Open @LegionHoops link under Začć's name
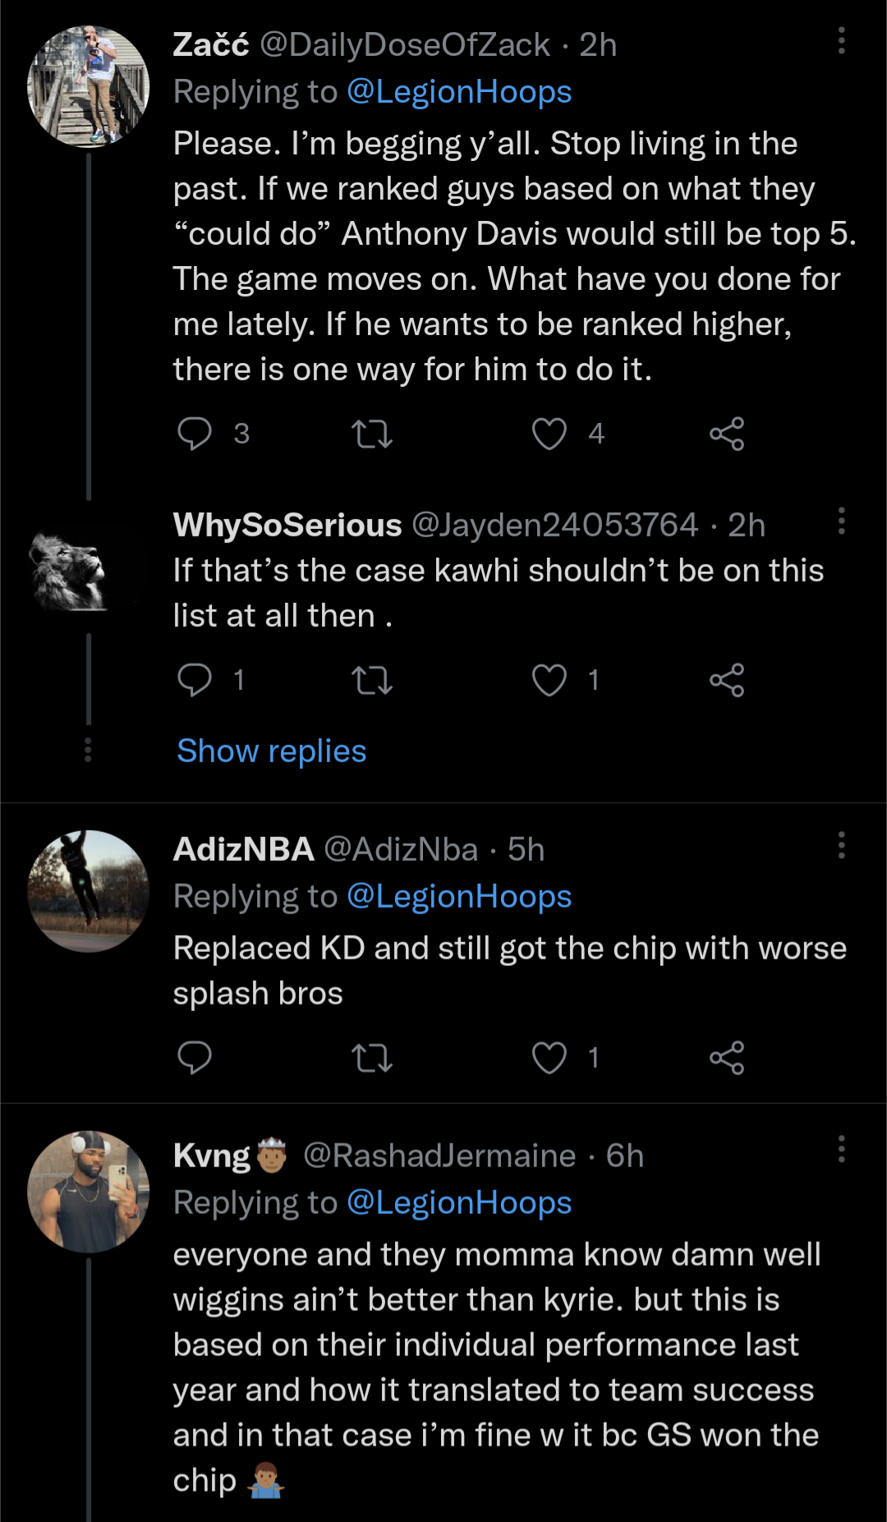Viewport: 887px width, 1522px height. coord(459,92)
